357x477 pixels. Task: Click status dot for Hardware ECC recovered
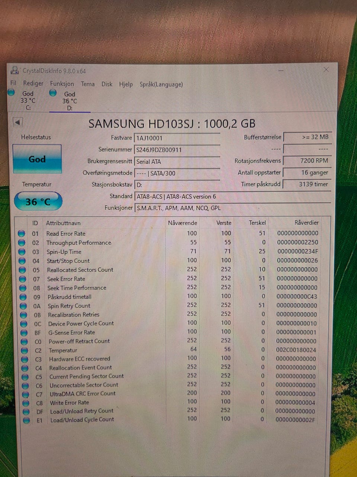(25, 359)
